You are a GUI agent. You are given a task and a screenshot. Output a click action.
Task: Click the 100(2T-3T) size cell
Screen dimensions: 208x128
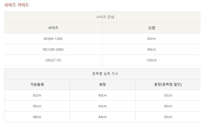point(53,60)
